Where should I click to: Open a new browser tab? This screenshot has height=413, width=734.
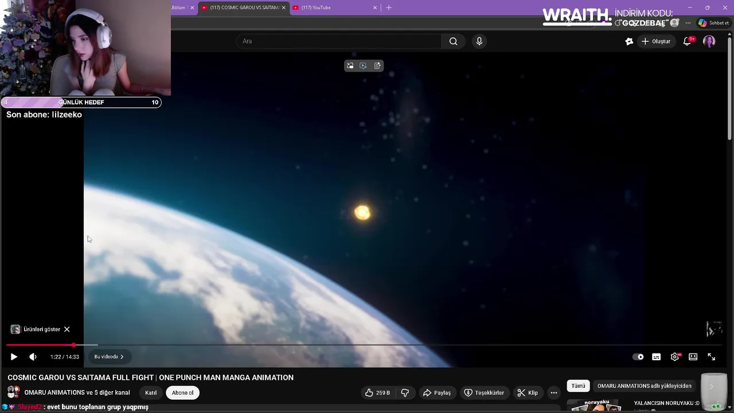(x=389, y=7)
